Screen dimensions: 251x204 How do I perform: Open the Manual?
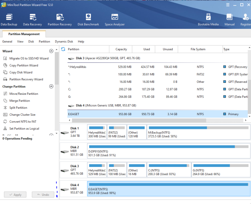click(229, 20)
